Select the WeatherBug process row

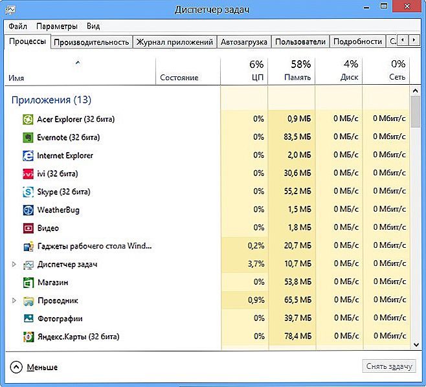point(207,210)
